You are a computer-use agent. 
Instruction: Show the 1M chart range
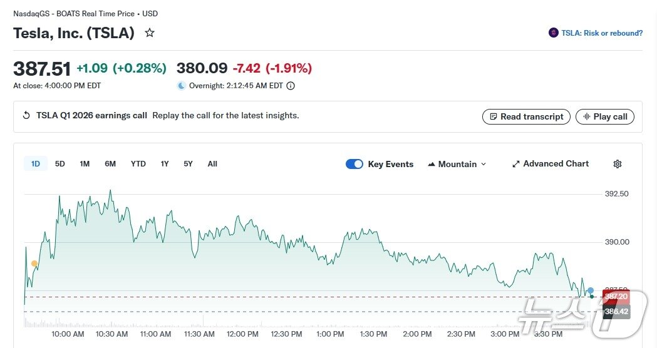[x=85, y=164]
